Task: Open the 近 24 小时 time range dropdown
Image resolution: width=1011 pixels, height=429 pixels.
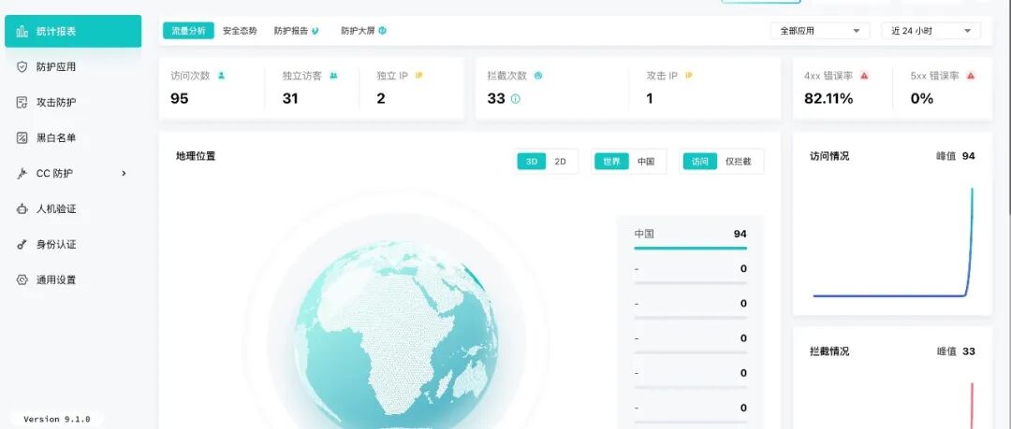Action: point(931,31)
